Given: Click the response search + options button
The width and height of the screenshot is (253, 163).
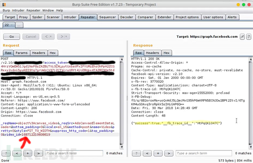Looking at the screenshot, I should pyautogui.click(x=158, y=153).
